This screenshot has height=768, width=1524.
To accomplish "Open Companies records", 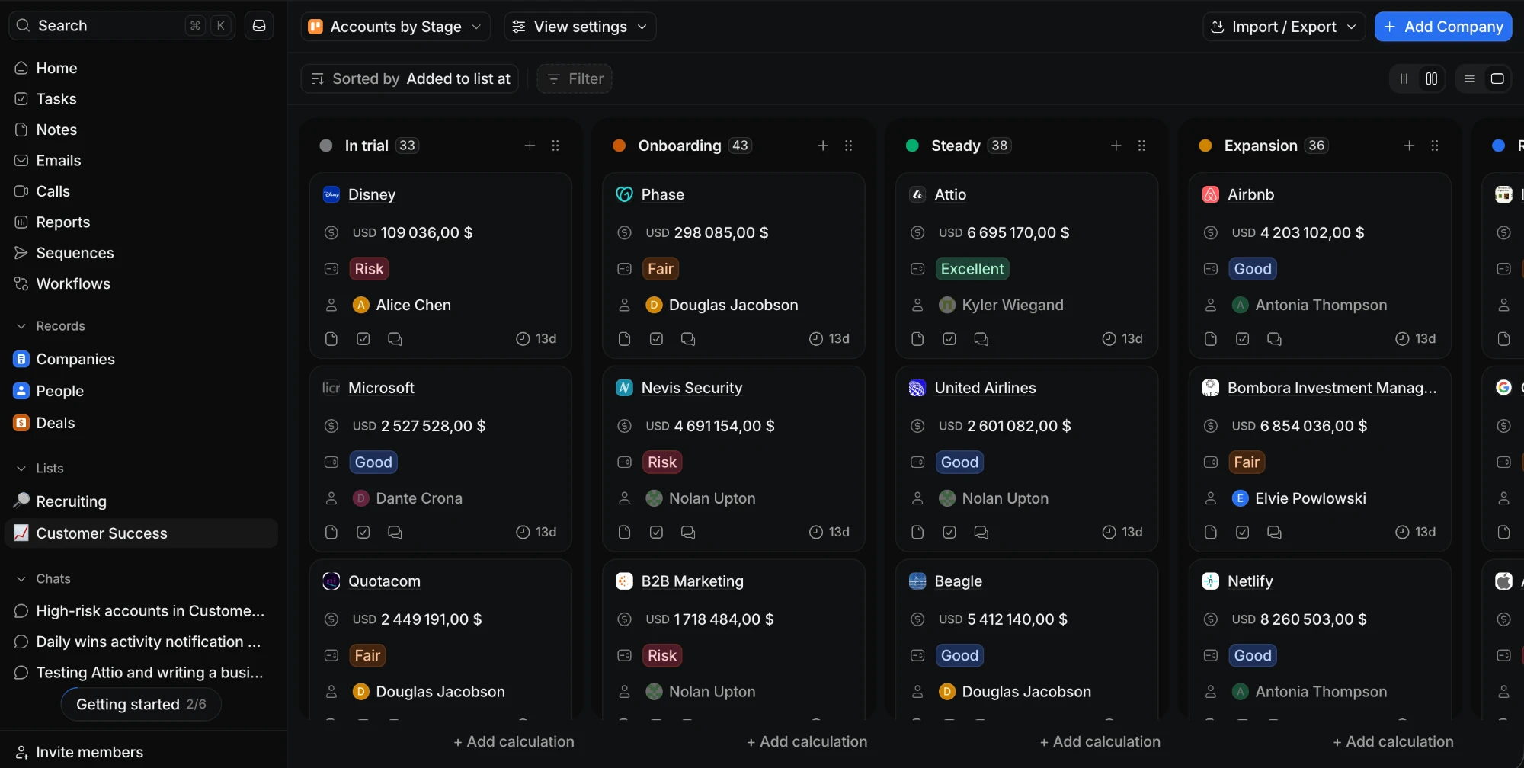I will click(x=142, y=359).
